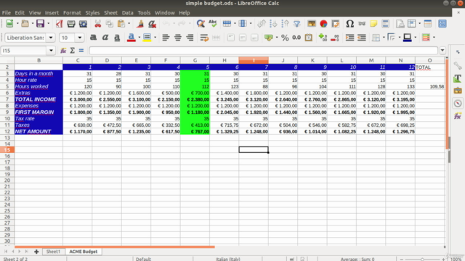Image resolution: width=465 pixels, height=261 pixels.
Task: Toggle underline formatting
Action: [x=117, y=38]
